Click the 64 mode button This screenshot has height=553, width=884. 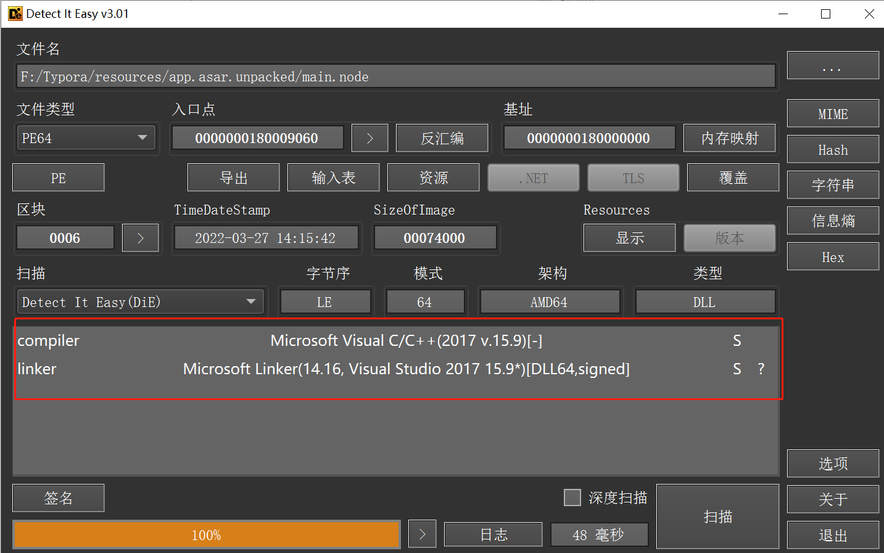426,302
